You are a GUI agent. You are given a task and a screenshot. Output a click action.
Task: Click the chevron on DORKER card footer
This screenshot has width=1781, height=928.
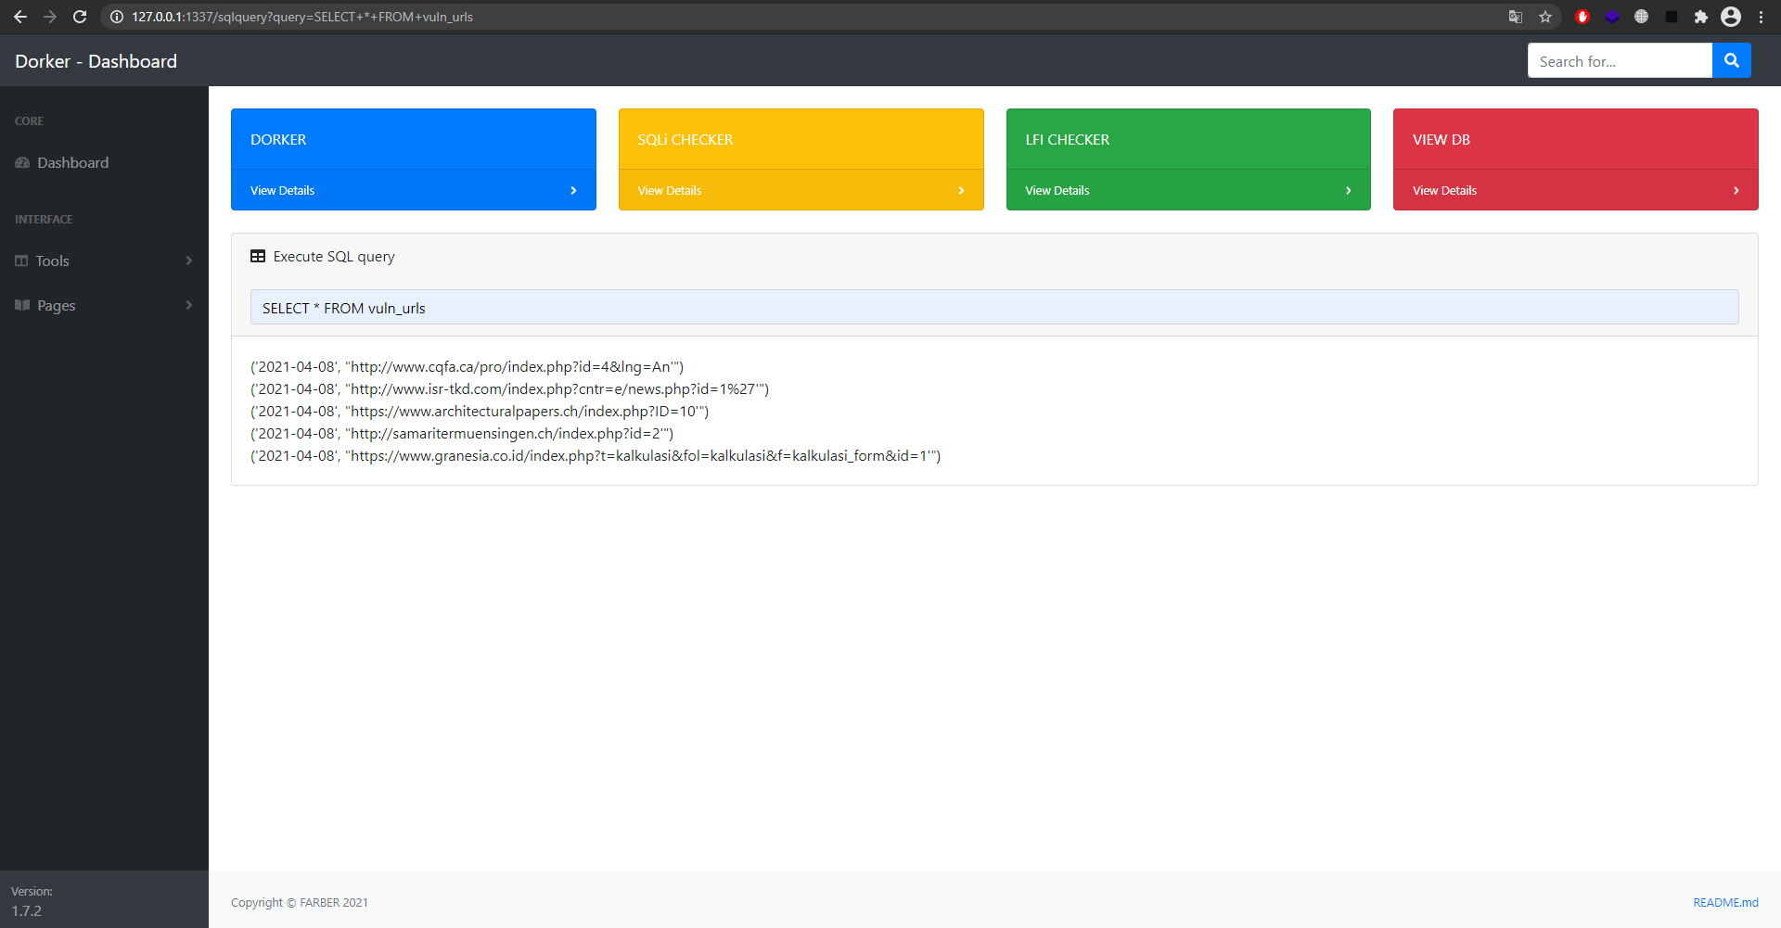[x=573, y=191]
